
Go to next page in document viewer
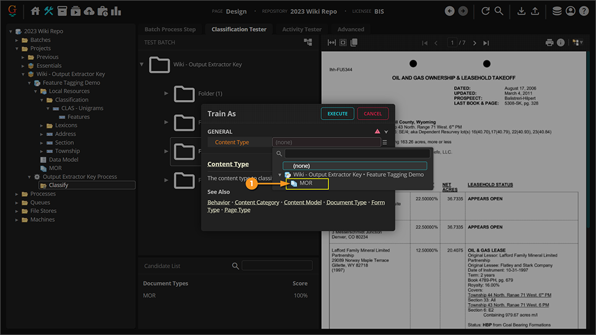click(x=474, y=43)
